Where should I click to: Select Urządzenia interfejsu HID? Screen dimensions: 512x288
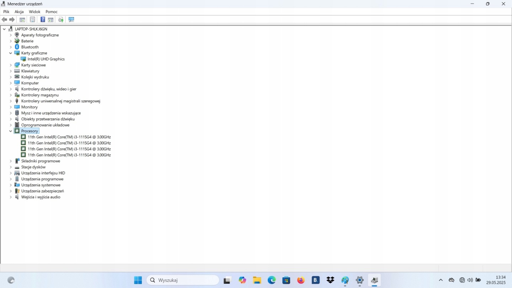click(x=43, y=173)
